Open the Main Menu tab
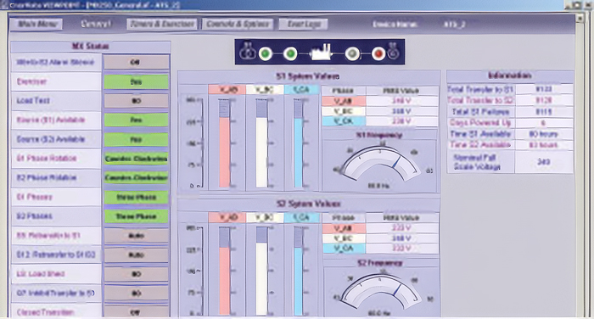Screen dimensions: 594x319 click(x=36, y=25)
